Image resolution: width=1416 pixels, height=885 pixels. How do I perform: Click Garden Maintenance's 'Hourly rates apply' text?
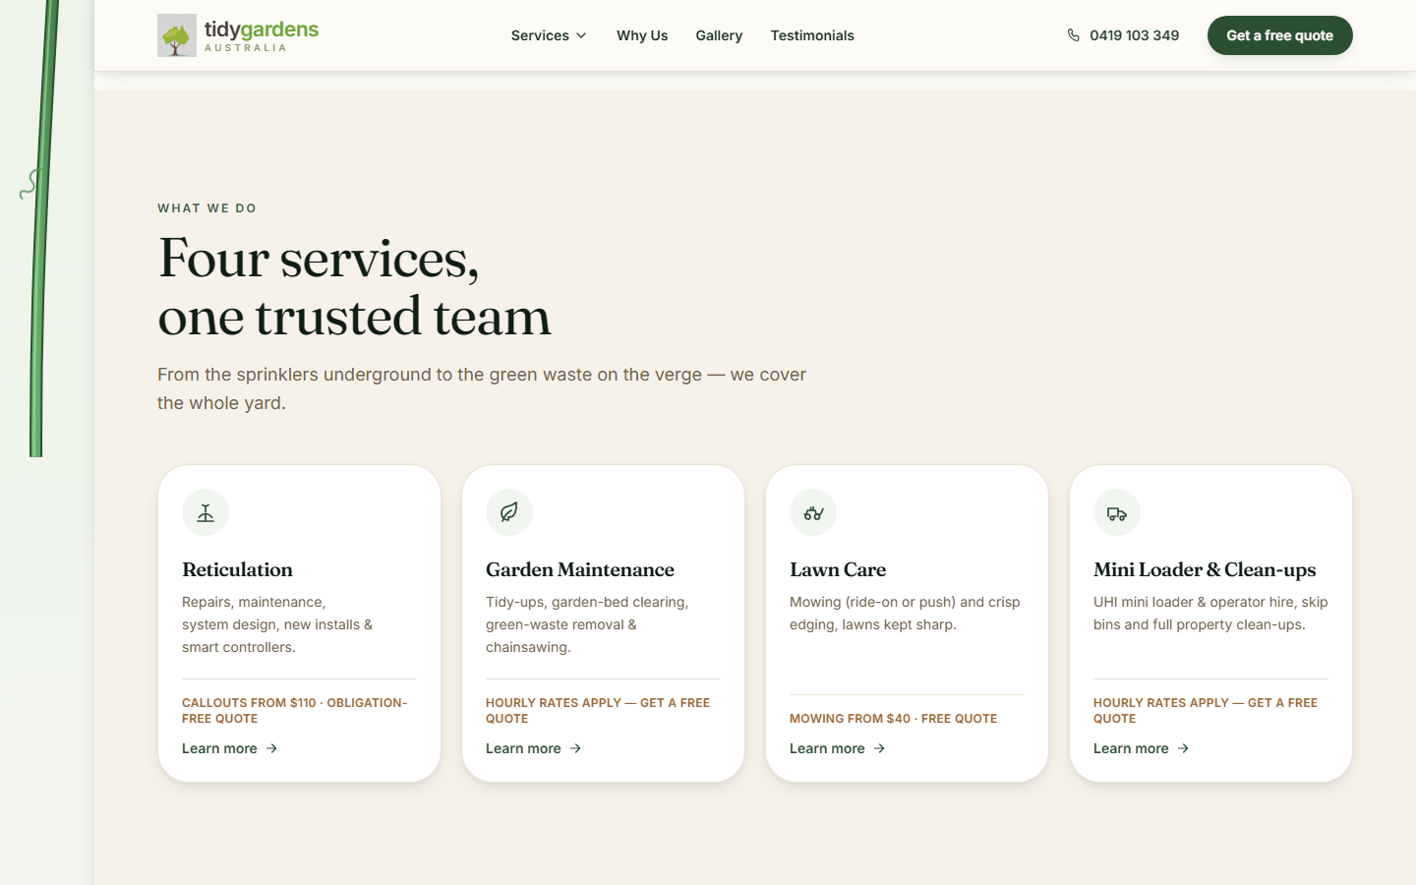click(598, 710)
